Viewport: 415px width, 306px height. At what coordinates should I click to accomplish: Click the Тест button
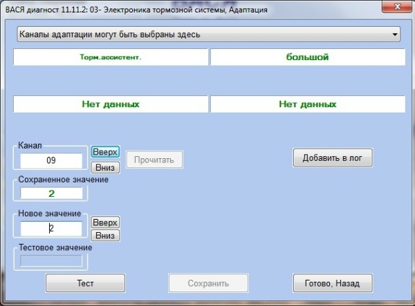click(85, 283)
